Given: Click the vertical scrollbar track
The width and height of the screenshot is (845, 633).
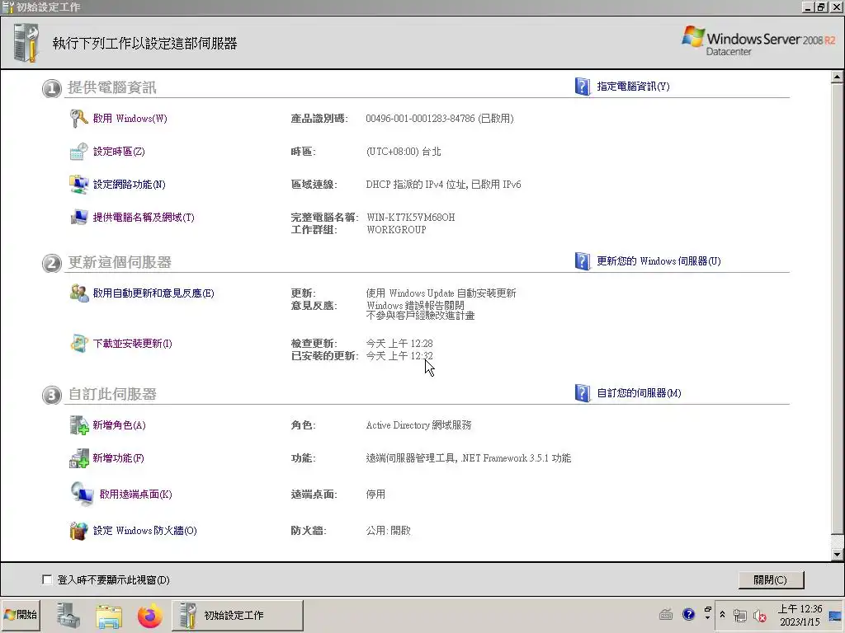Looking at the screenshot, I should coord(837,316).
